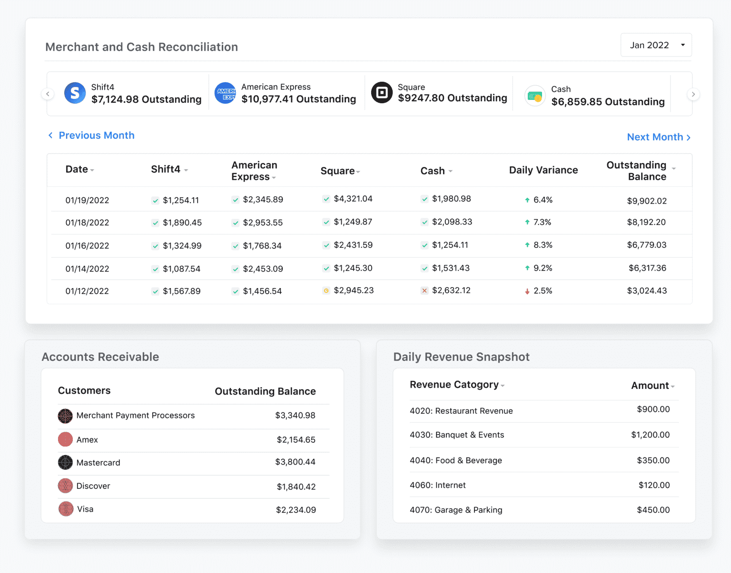The width and height of the screenshot is (731, 573).
Task: Open the Cash column sort dropdown
Action: click(x=451, y=171)
